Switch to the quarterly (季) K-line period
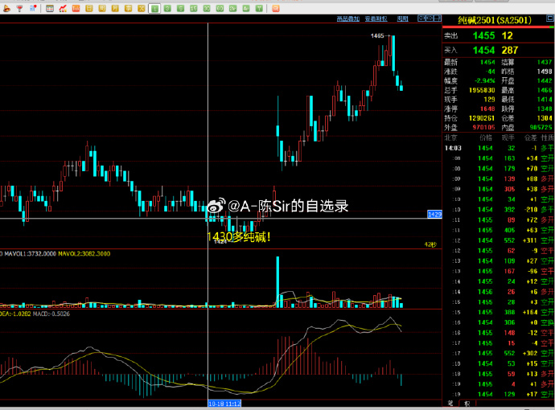Viewport: 555px width, 410px height. tap(128, 8)
